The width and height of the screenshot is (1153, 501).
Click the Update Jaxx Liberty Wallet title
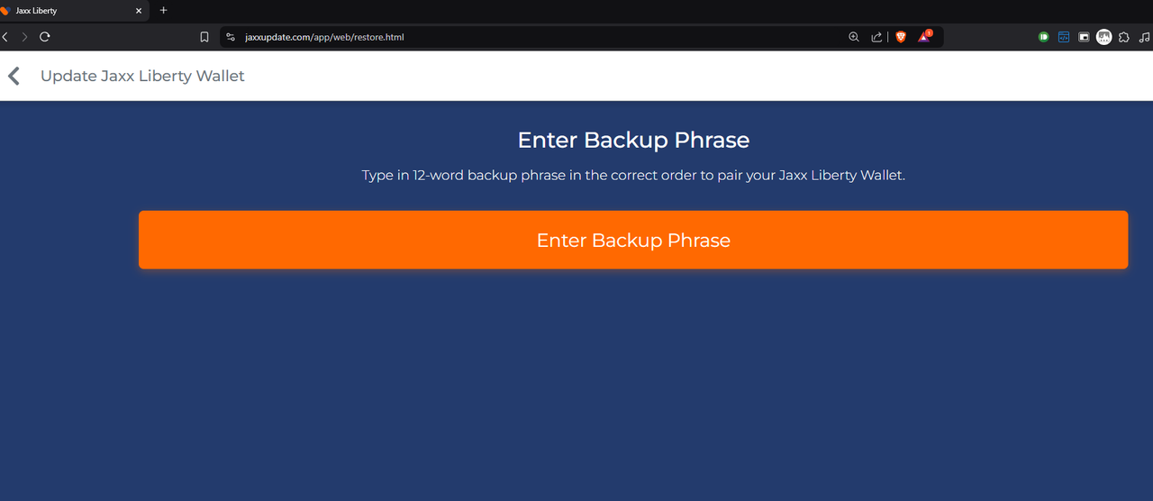click(x=142, y=76)
